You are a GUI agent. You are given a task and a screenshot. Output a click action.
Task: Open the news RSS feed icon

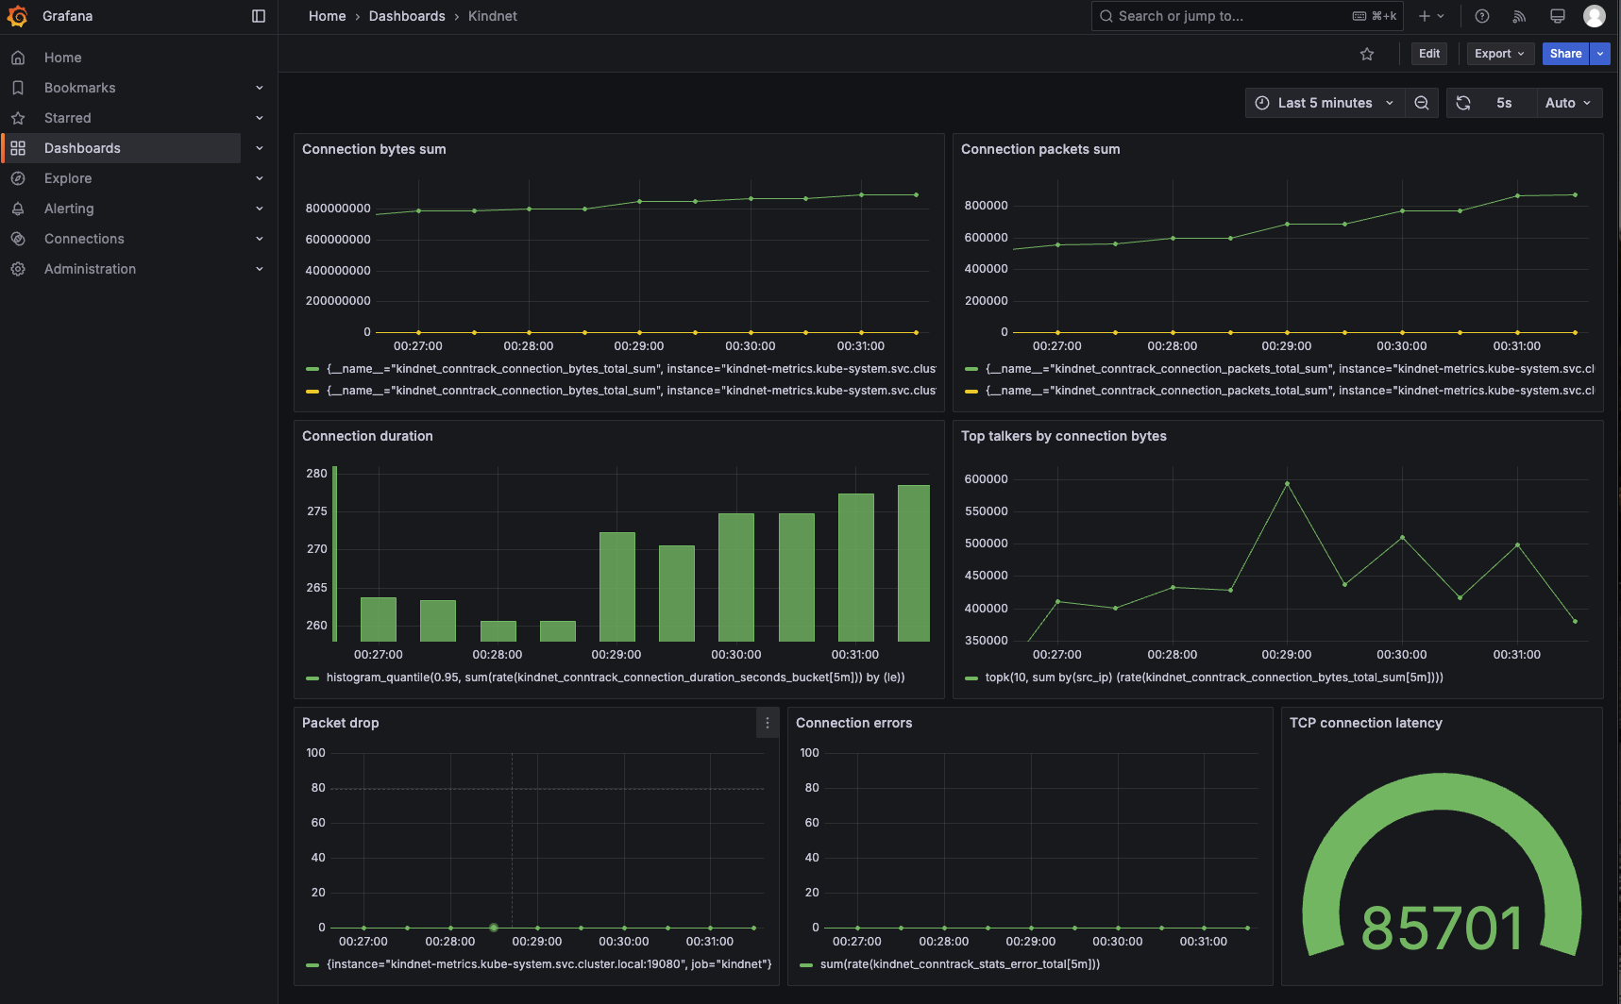1519,16
